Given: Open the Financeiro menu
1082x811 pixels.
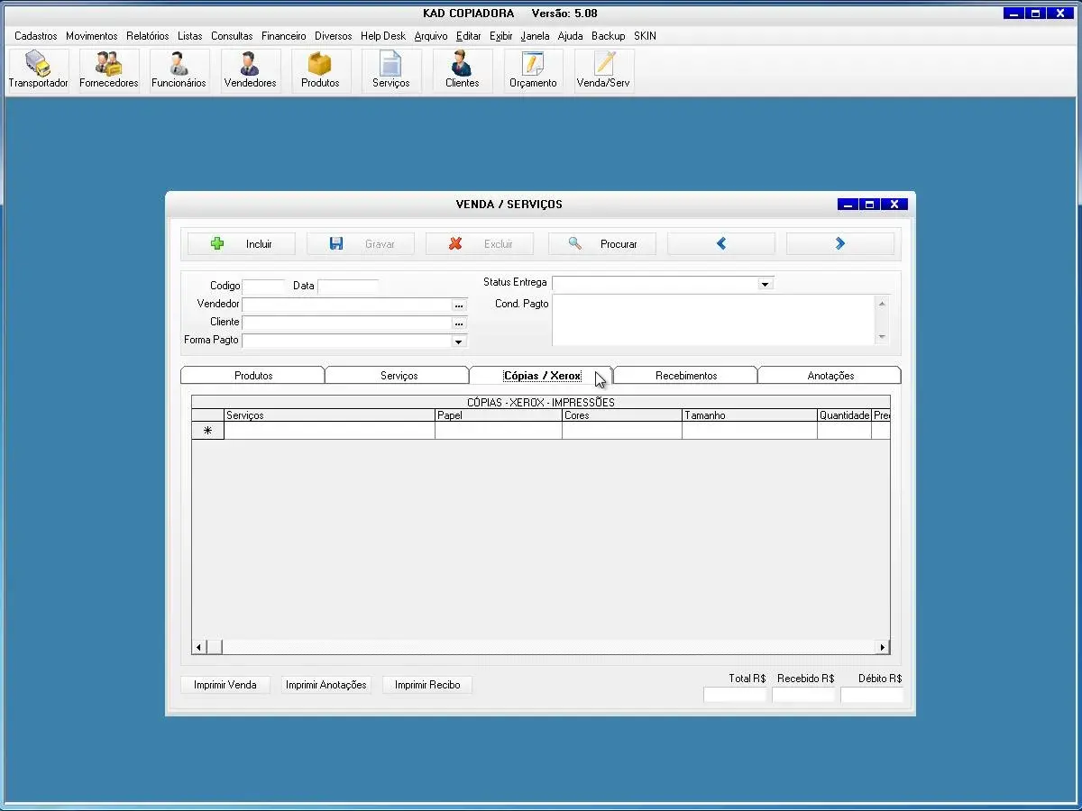Looking at the screenshot, I should pyautogui.click(x=283, y=36).
